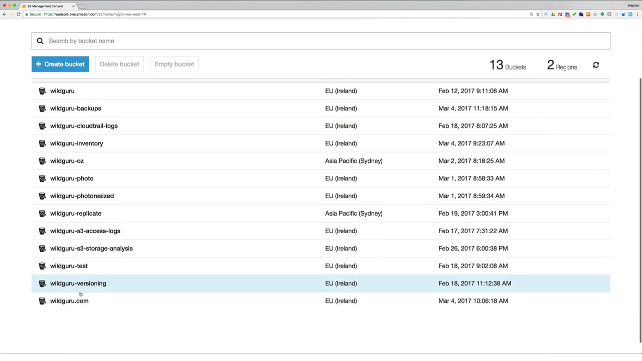Open the wildguru-photo bucket

point(72,178)
